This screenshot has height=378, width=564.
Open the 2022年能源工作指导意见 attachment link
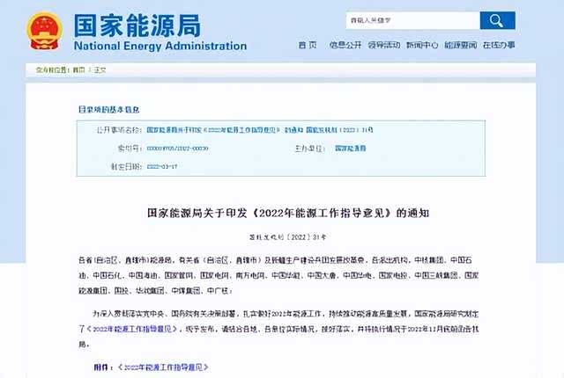170,365
